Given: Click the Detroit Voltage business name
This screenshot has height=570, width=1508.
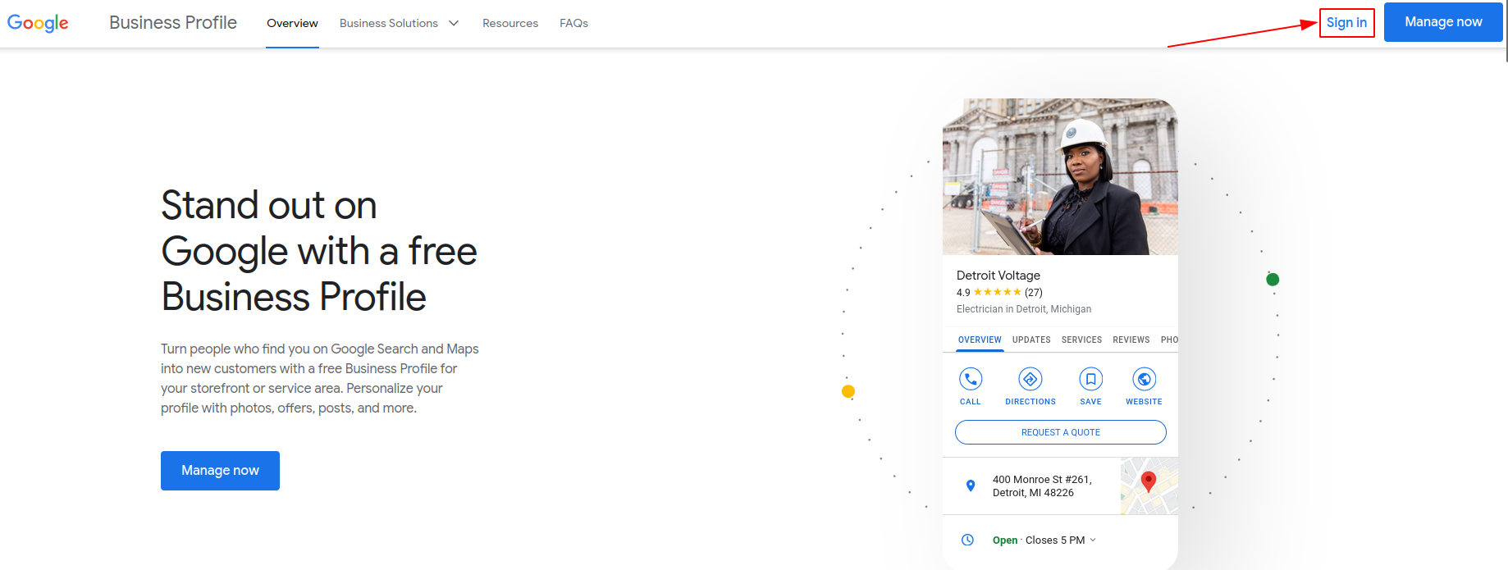Looking at the screenshot, I should pos(998,276).
